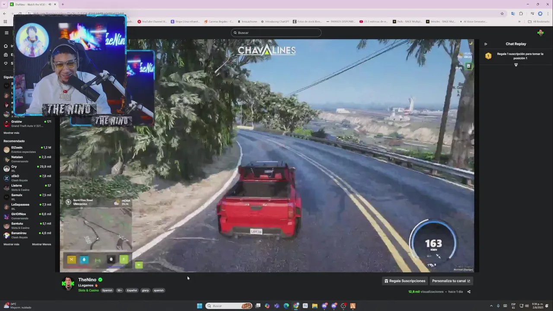553x311 pixels.
Task: Open GirlOfNox recommended channel
Action: pyautogui.click(x=27, y=216)
